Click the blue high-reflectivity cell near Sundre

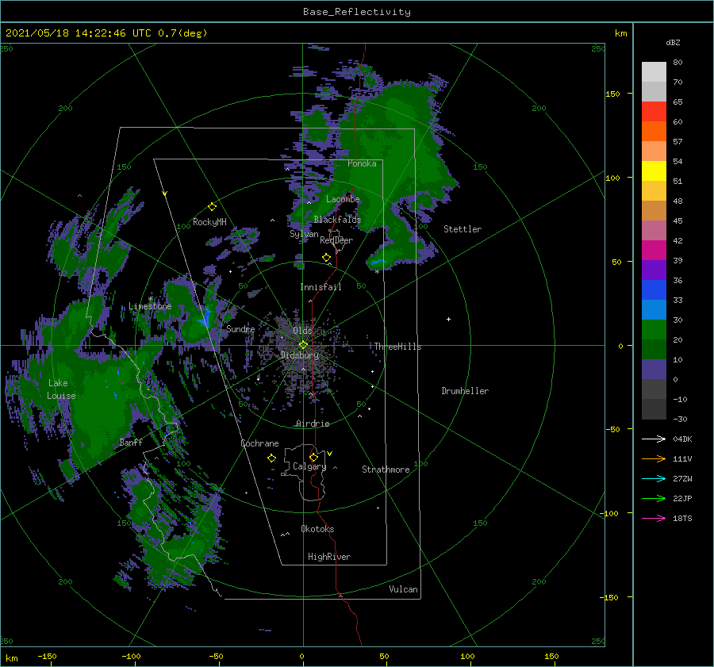(x=205, y=317)
